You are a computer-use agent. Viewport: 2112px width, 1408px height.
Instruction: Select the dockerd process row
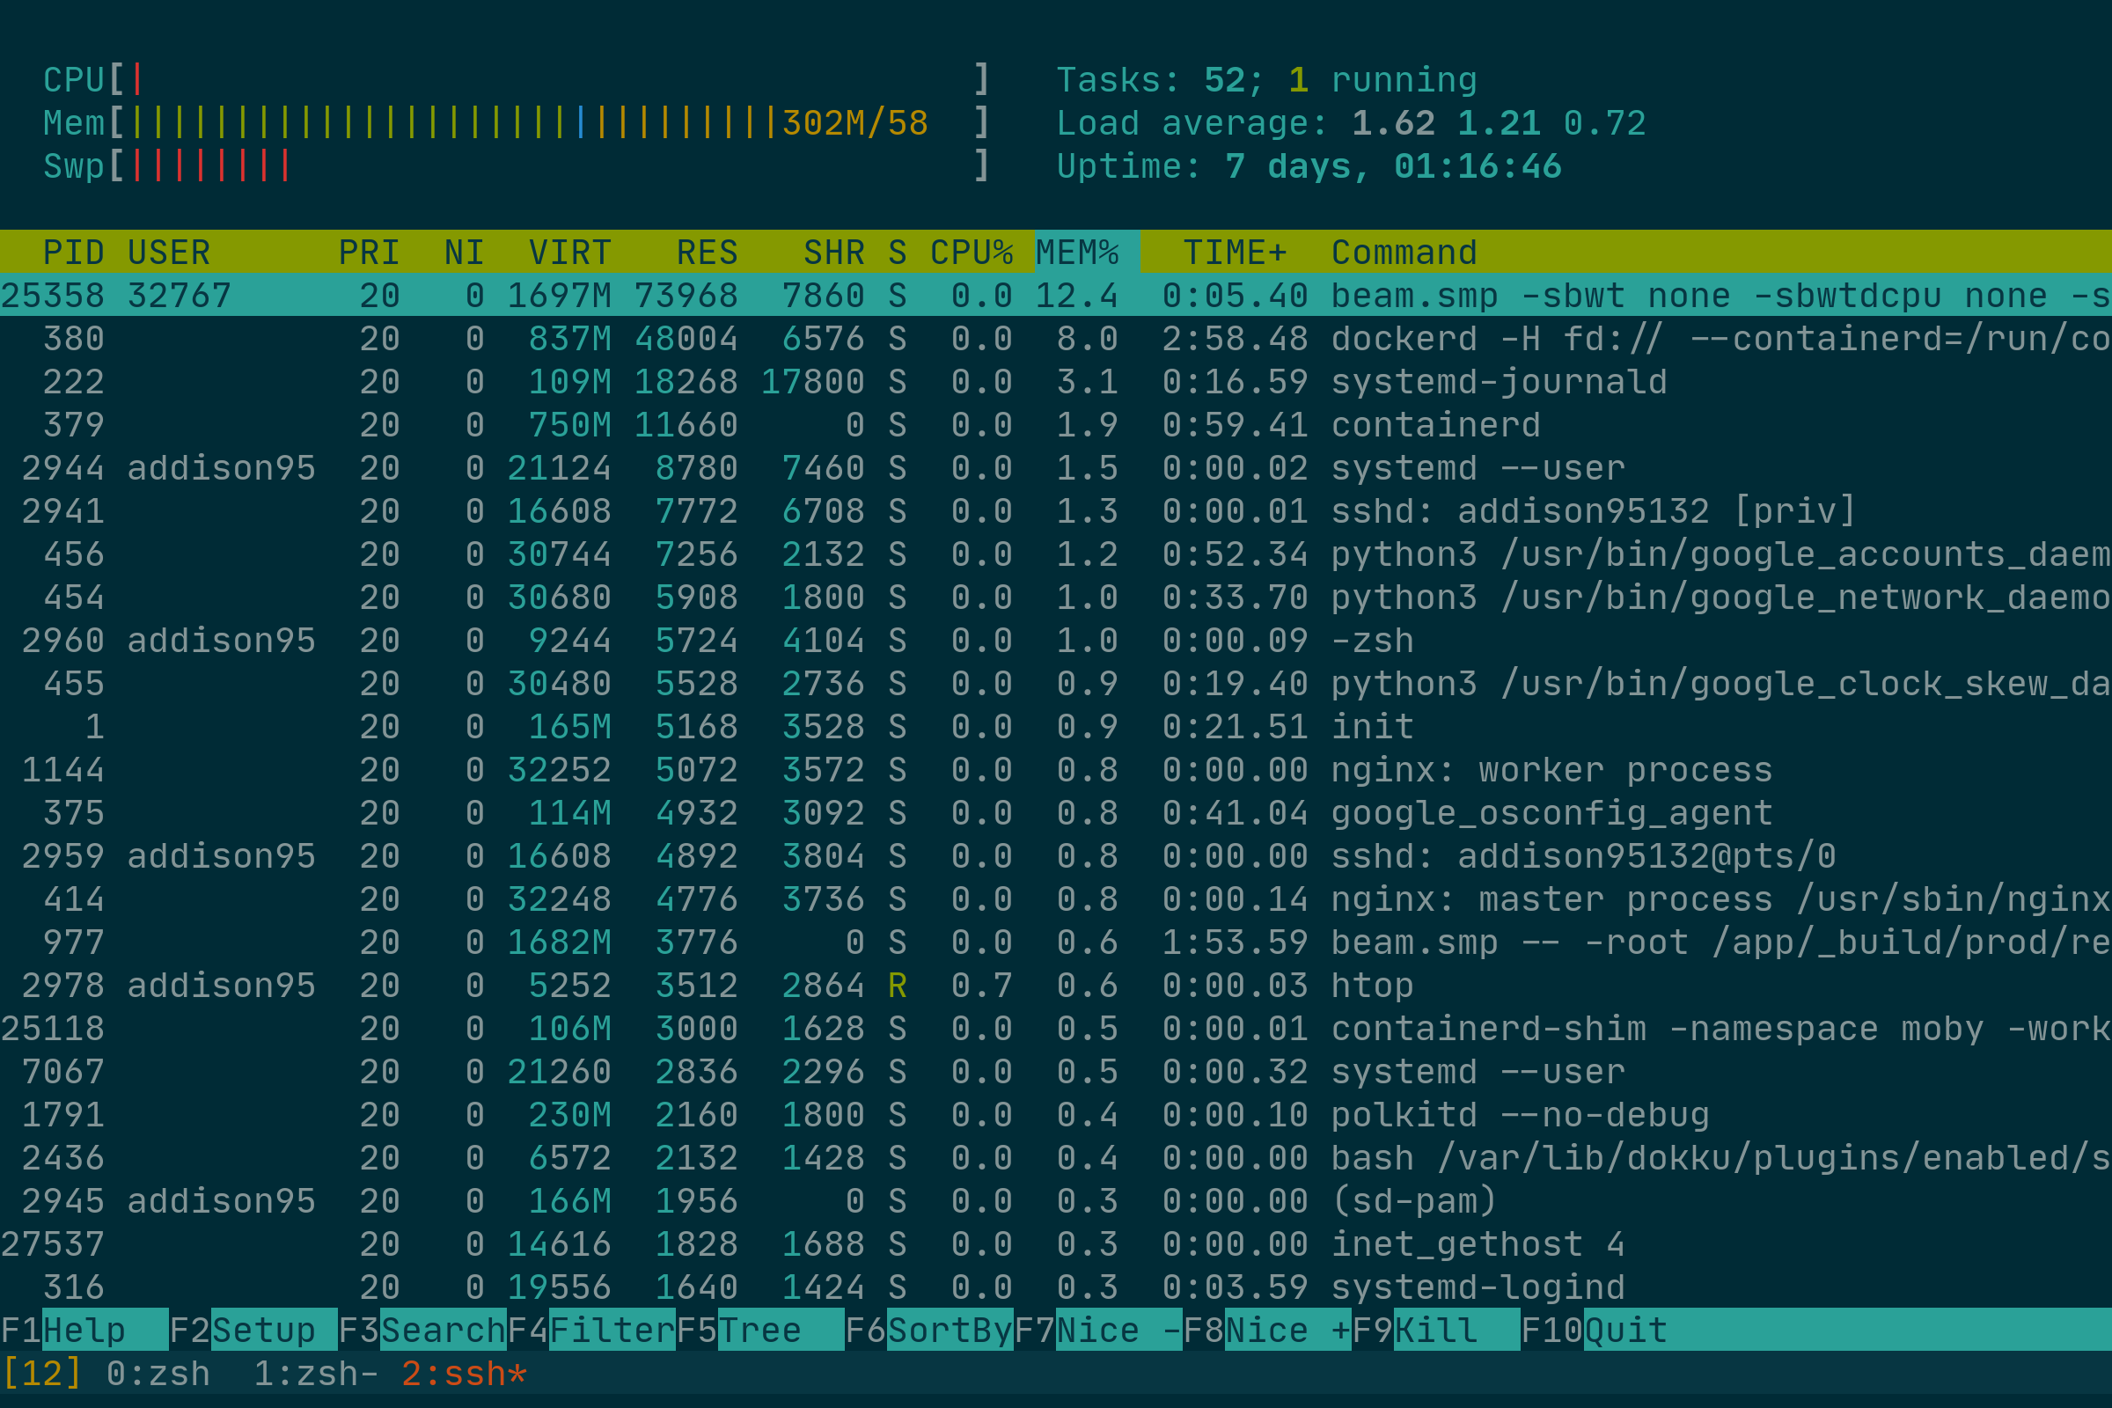(1056, 339)
